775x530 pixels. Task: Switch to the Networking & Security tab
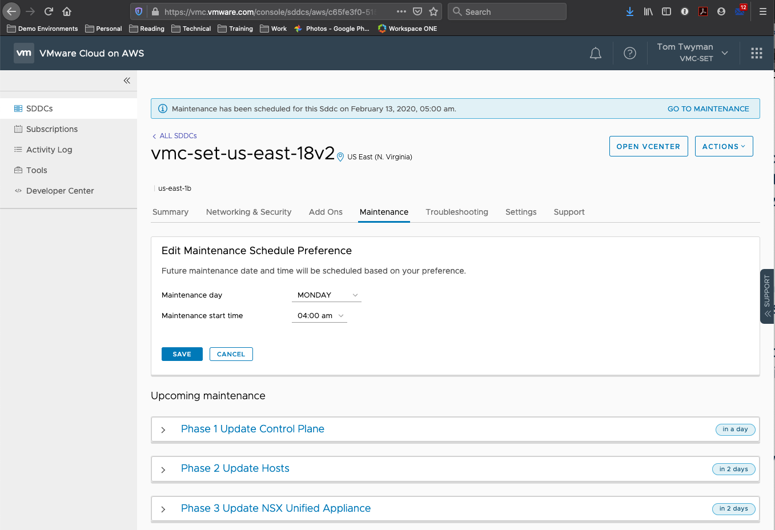click(x=248, y=212)
